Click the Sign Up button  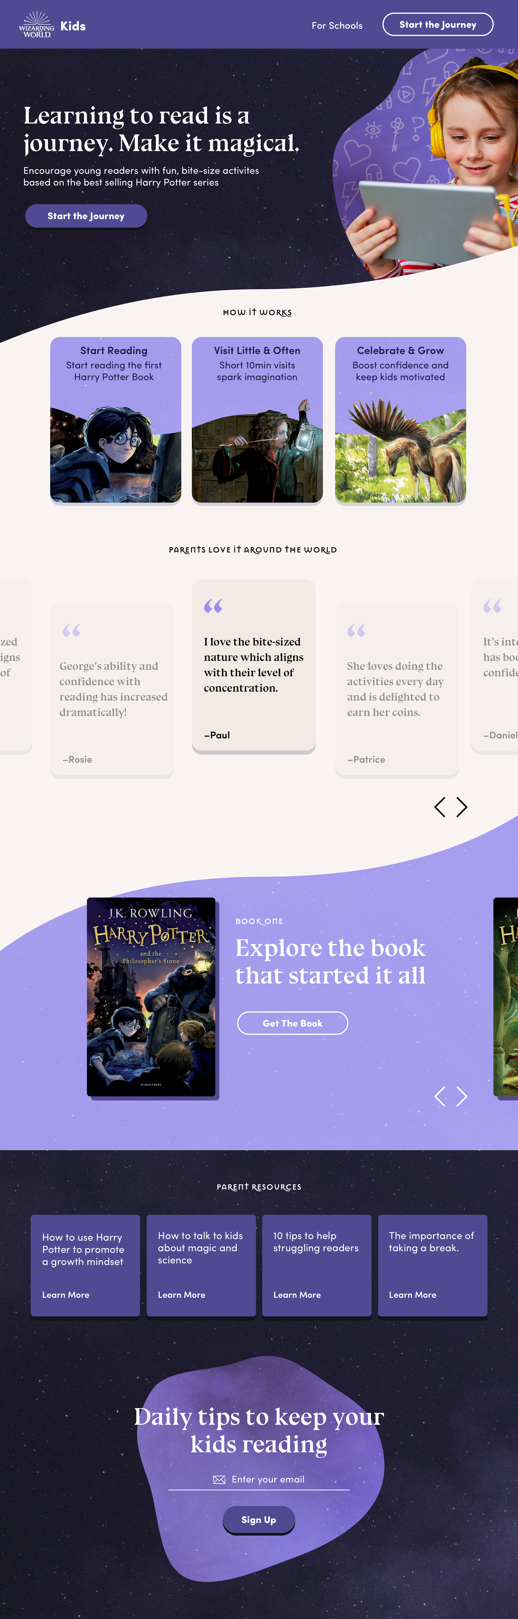coord(259,1520)
